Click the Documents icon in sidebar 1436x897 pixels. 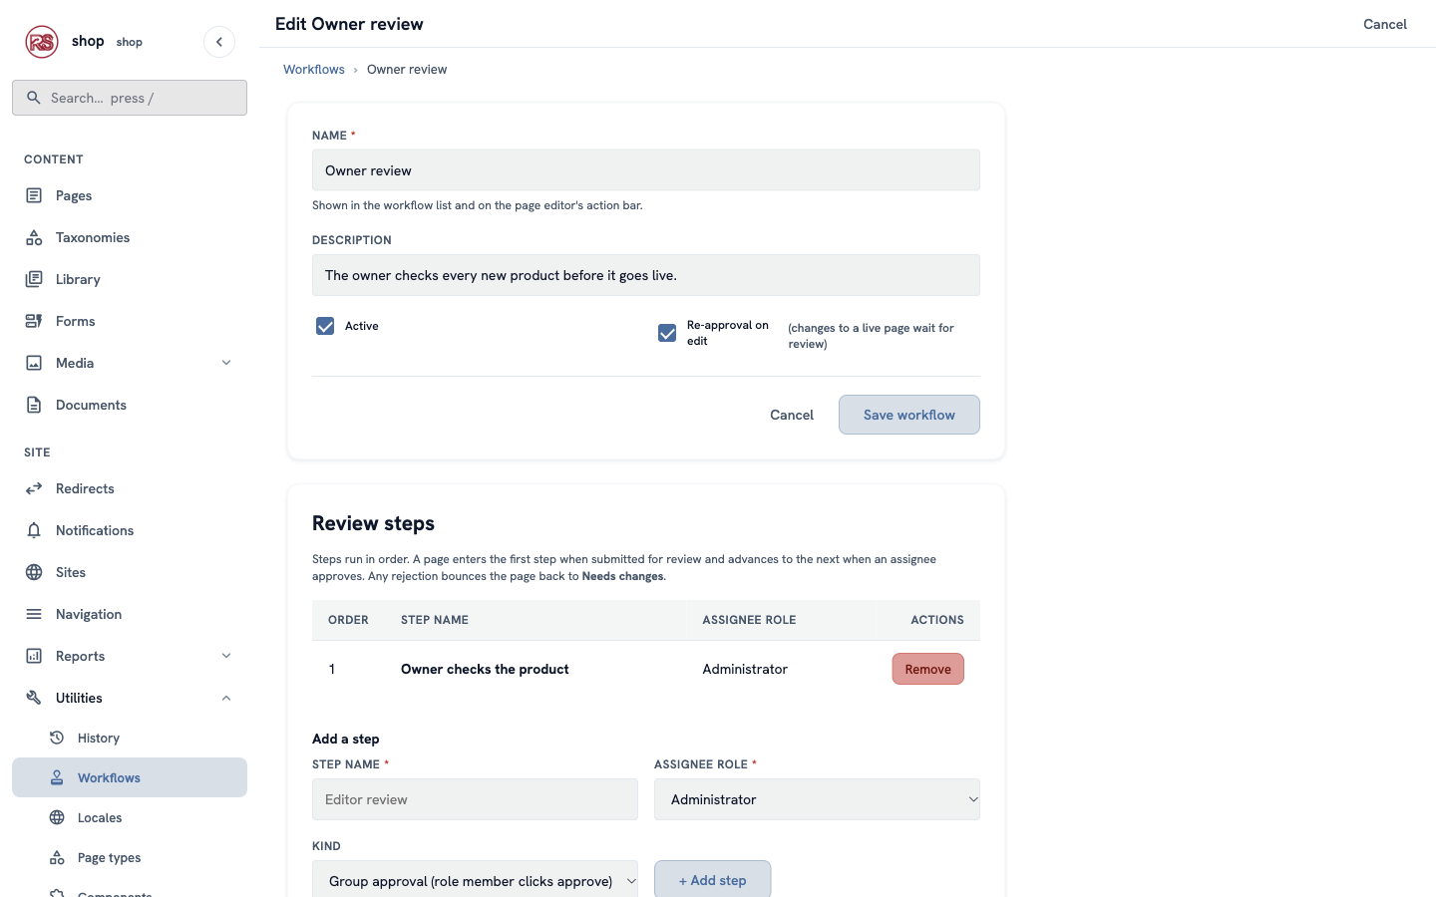coord(34,405)
